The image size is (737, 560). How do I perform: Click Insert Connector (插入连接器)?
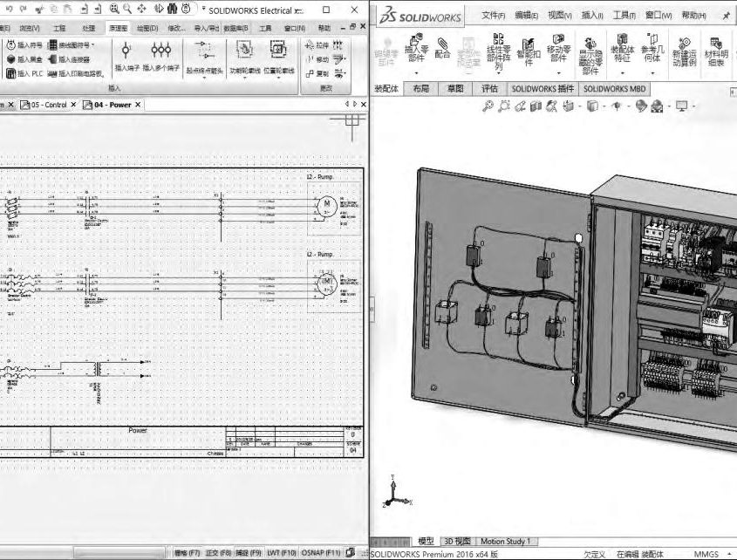pyautogui.click(x=70, y=59)
